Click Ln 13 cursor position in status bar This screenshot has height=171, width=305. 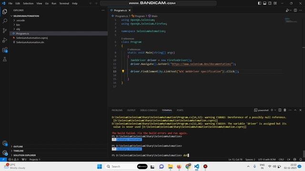(x=235, y=160)
